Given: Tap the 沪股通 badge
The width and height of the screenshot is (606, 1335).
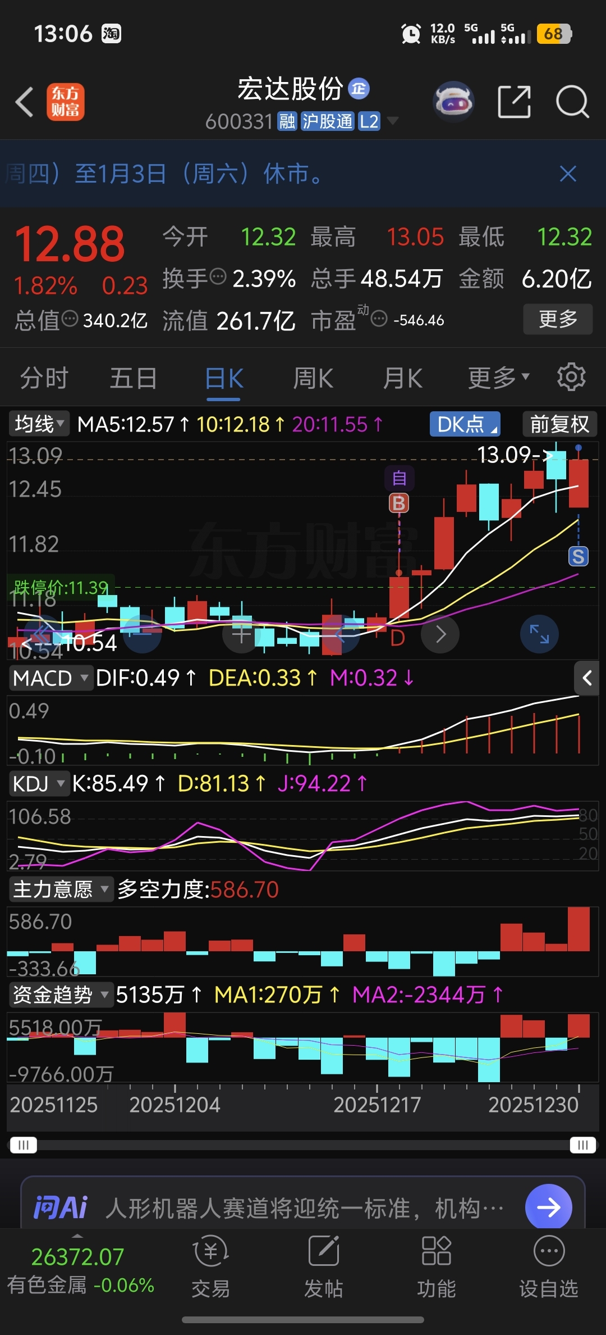Looking at the screenshot, I should 328,121.
